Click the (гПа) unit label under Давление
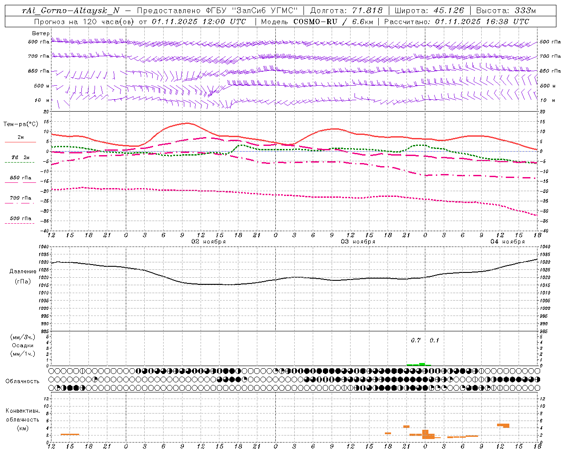The height and width of the screenshot is (450, 563). click(23, 282)
